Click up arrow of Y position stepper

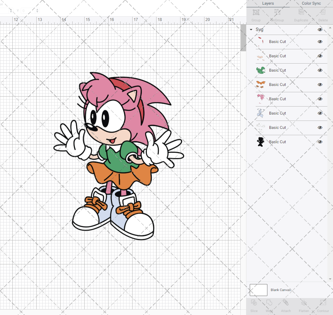click(x=37, y=9)
